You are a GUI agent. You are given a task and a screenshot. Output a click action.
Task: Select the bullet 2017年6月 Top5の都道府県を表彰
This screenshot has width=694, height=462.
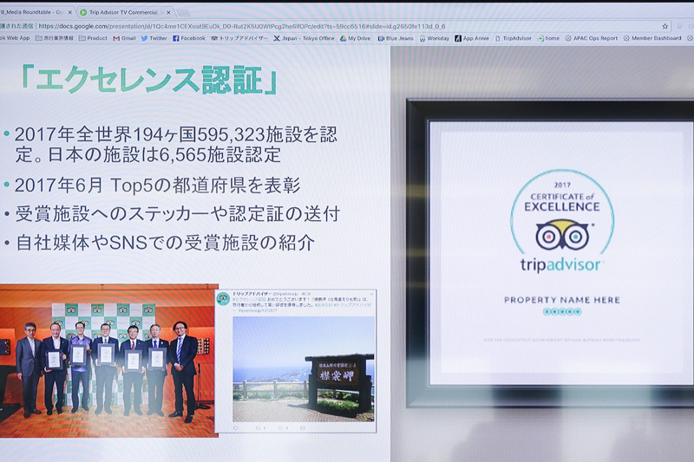click(157, 185)
